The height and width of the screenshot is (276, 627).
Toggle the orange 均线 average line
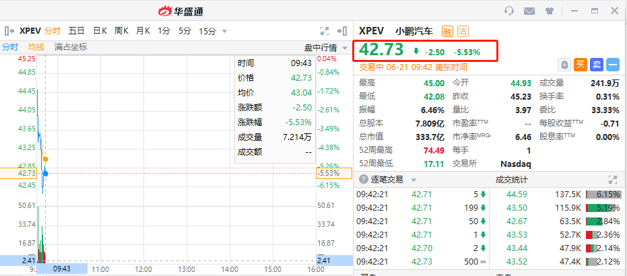[36, 47]
